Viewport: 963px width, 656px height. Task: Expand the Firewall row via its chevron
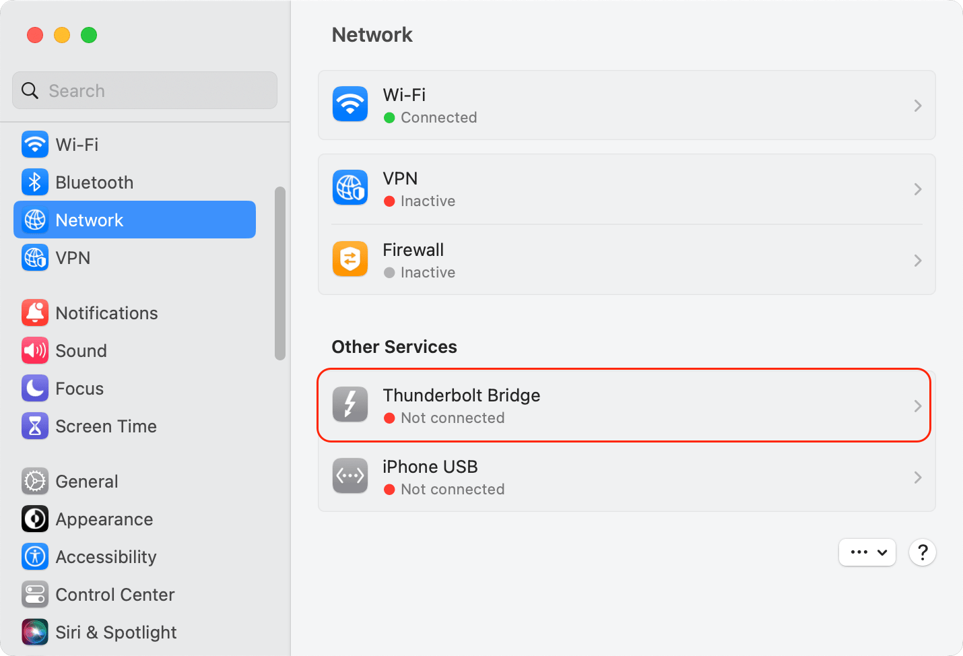(x=917, y=261)
